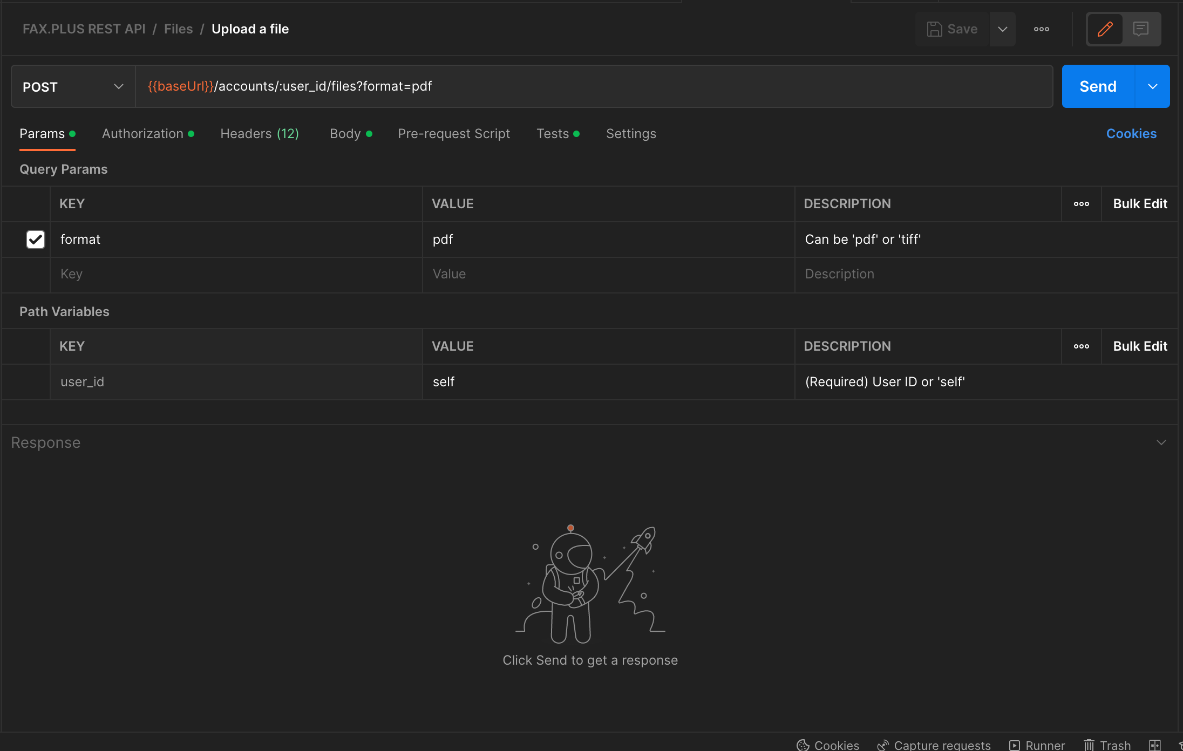Click the pencil edit mode icon
Viewport: 1183px width, 751px height.
(x=1105, y=29)
